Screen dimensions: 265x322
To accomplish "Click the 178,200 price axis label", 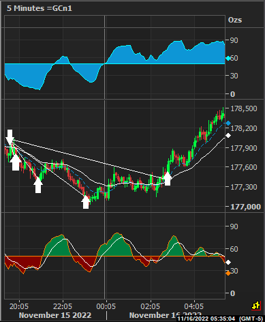I will [244, 128].
